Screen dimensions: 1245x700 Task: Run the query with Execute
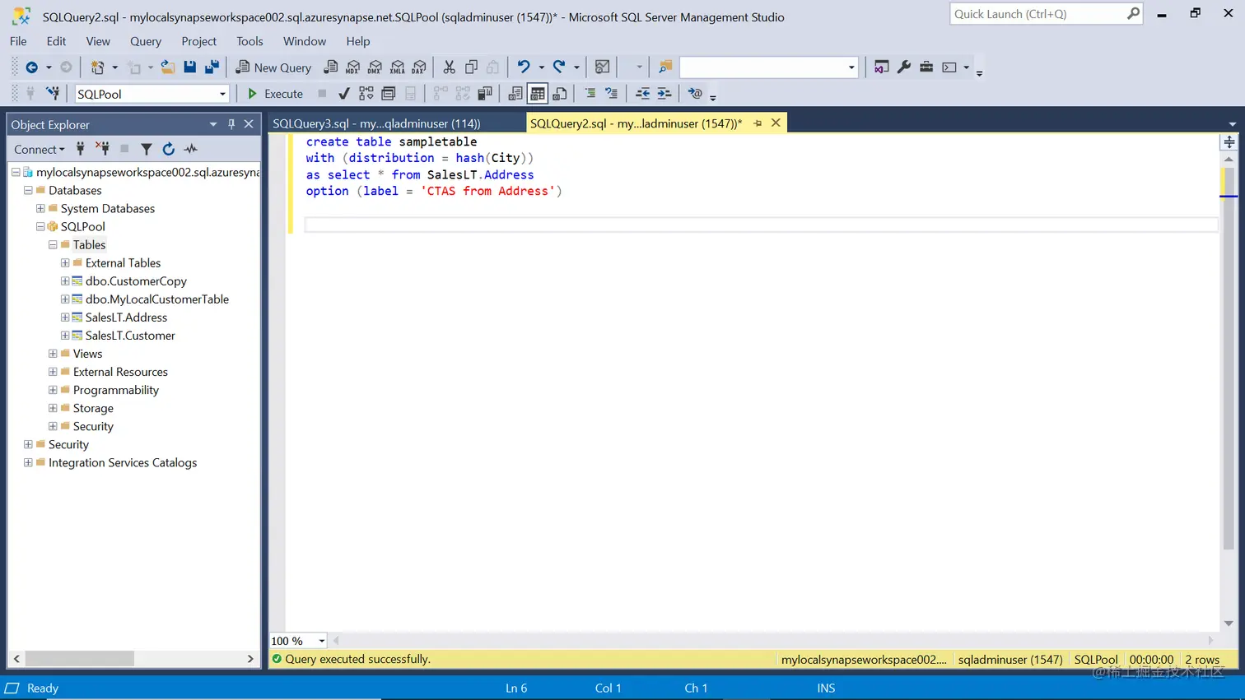tap(276, 94)
